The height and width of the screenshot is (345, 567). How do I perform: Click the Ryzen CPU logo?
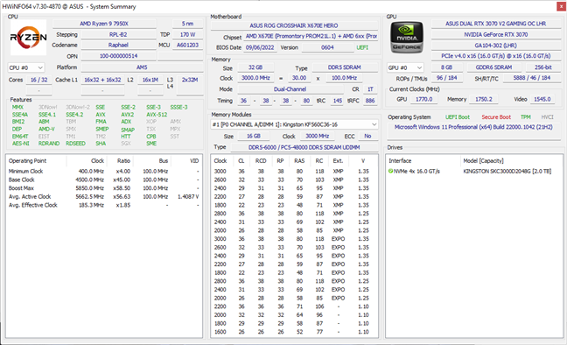pyautogui.click(x=28, y=38)
